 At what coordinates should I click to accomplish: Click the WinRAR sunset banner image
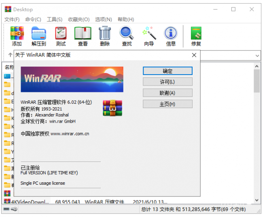tap(72, 79)
